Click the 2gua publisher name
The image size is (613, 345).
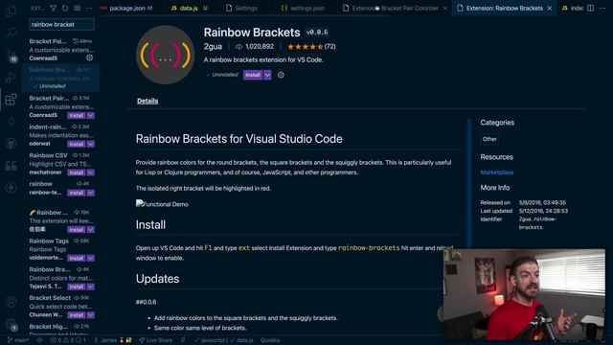click(x=213, y=47)
